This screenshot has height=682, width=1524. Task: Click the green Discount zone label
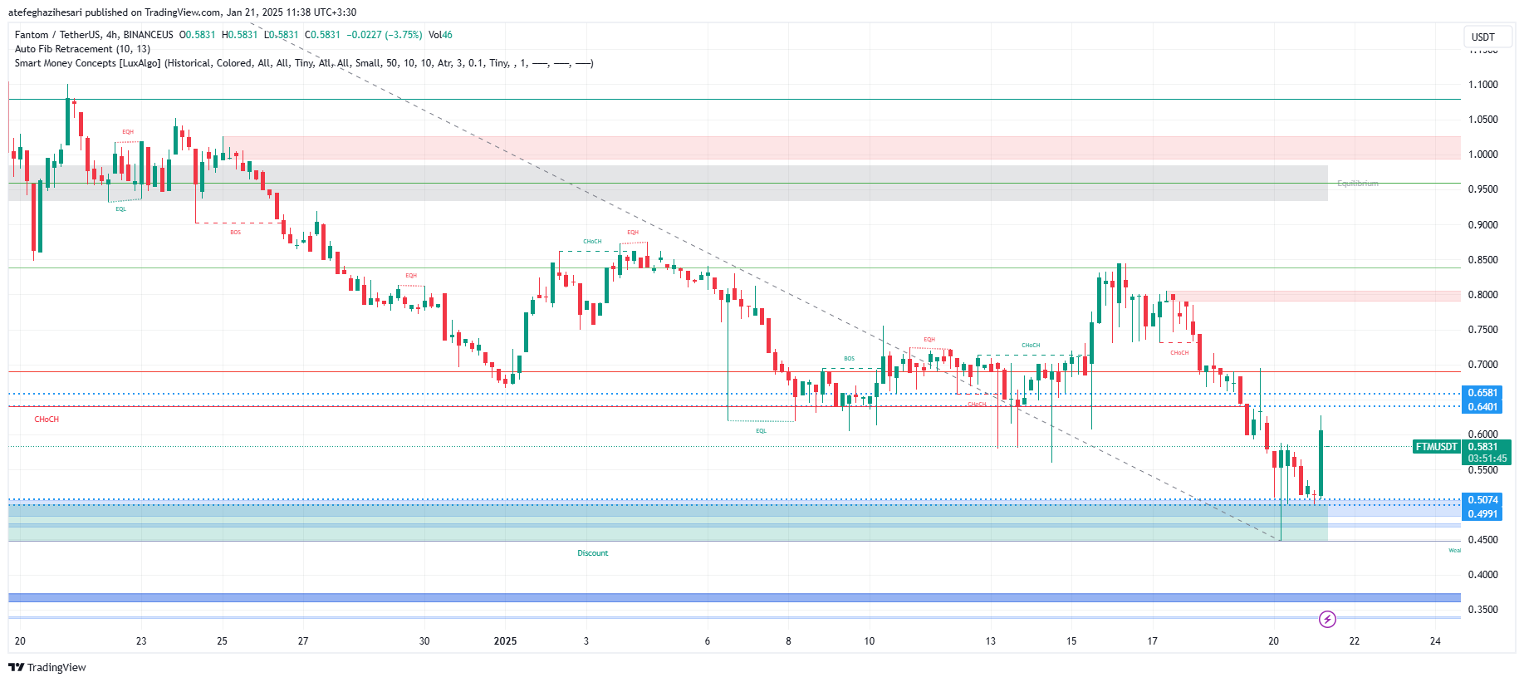coord(593,553)
